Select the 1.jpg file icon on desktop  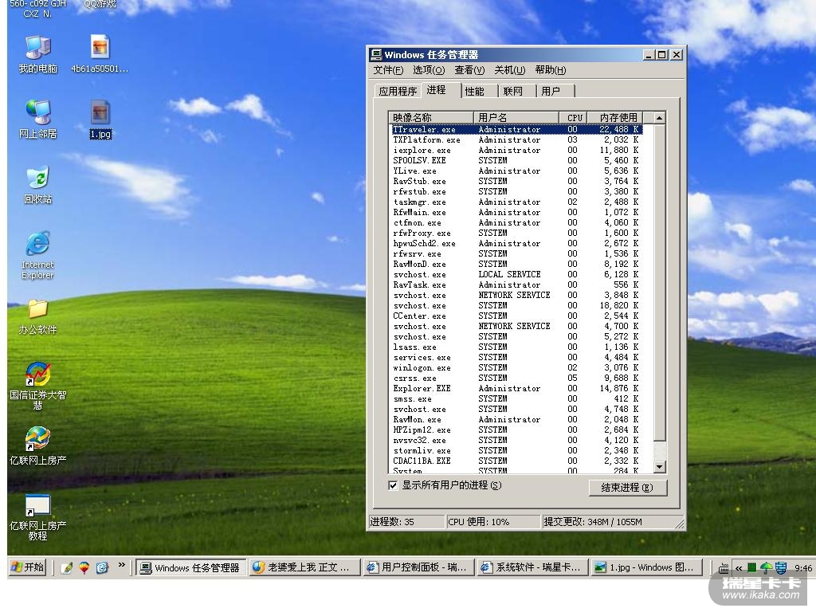[100, 113]
